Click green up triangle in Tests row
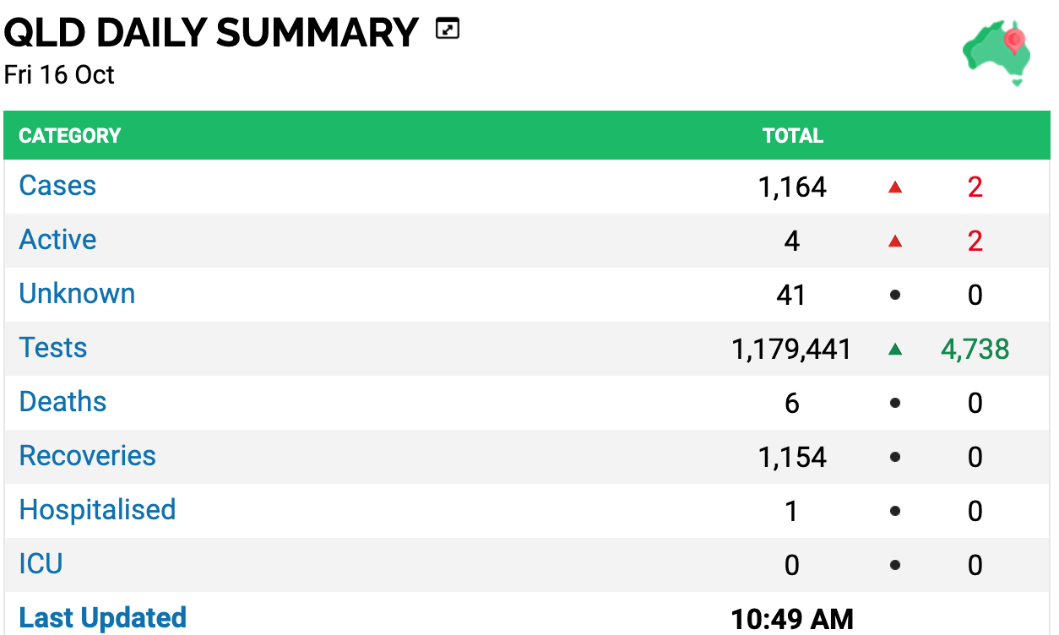 coord(895,350)
